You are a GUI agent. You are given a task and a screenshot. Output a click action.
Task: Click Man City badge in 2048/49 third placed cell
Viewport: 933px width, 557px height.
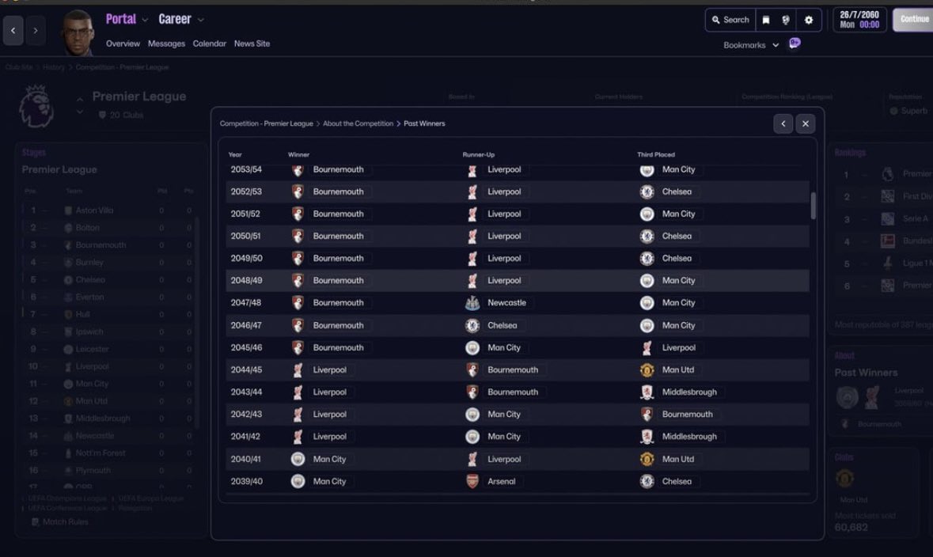(x=647, y=280)
